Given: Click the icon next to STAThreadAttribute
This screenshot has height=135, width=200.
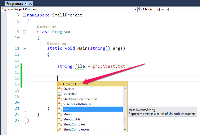Looking at the screenshot, I should 60,104.
